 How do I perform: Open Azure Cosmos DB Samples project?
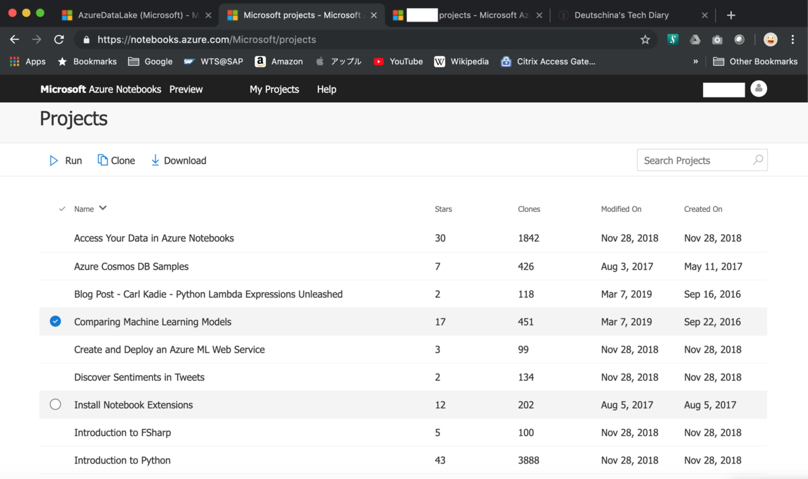tap(131, 266)
